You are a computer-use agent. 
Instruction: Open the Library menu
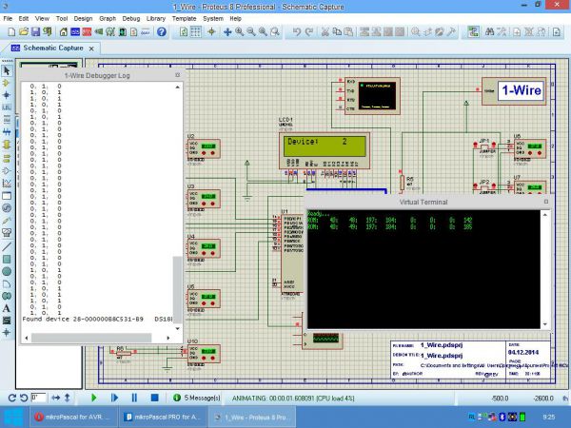tap(156, 19)
